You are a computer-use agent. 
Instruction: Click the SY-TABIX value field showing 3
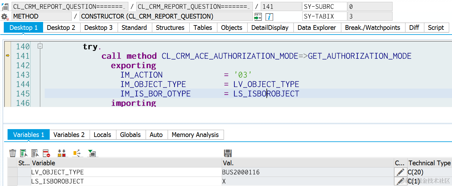pyautogui.click(x=370, y=17)
